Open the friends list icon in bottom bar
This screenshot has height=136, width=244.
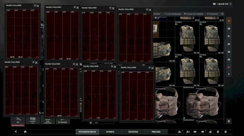coord(188,132)
